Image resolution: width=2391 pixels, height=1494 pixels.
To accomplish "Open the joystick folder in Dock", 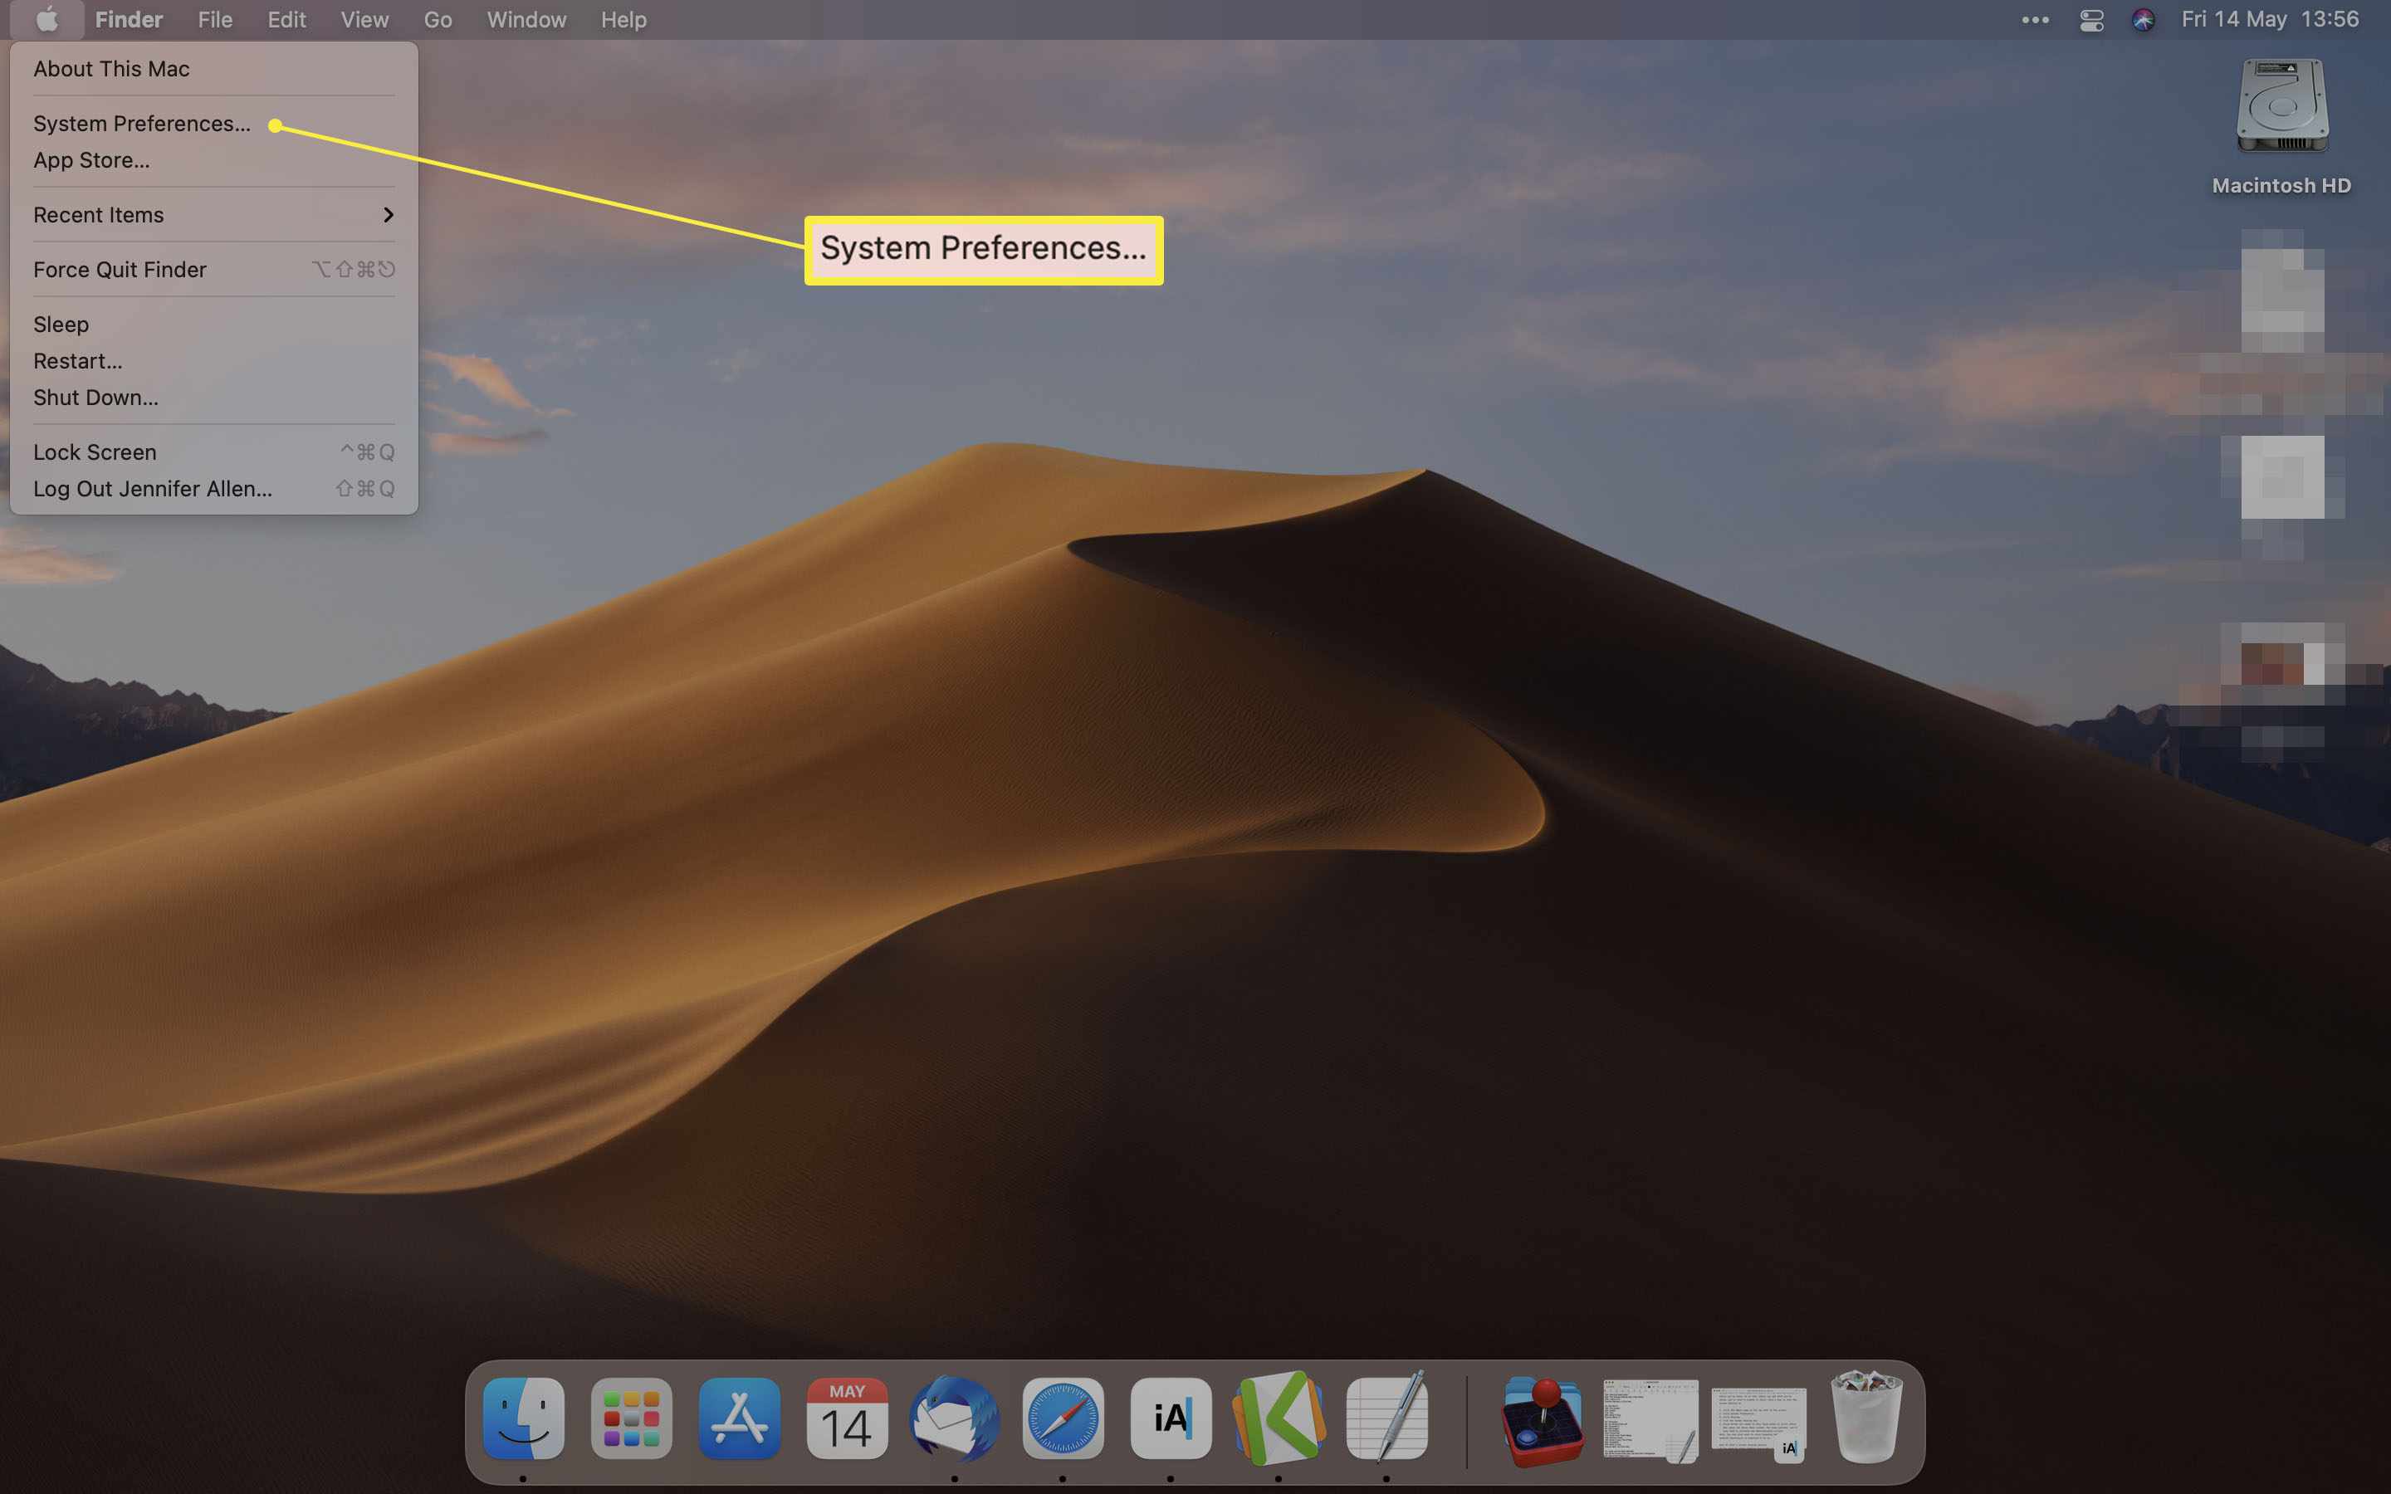I will click(x=1542, y=1421).
